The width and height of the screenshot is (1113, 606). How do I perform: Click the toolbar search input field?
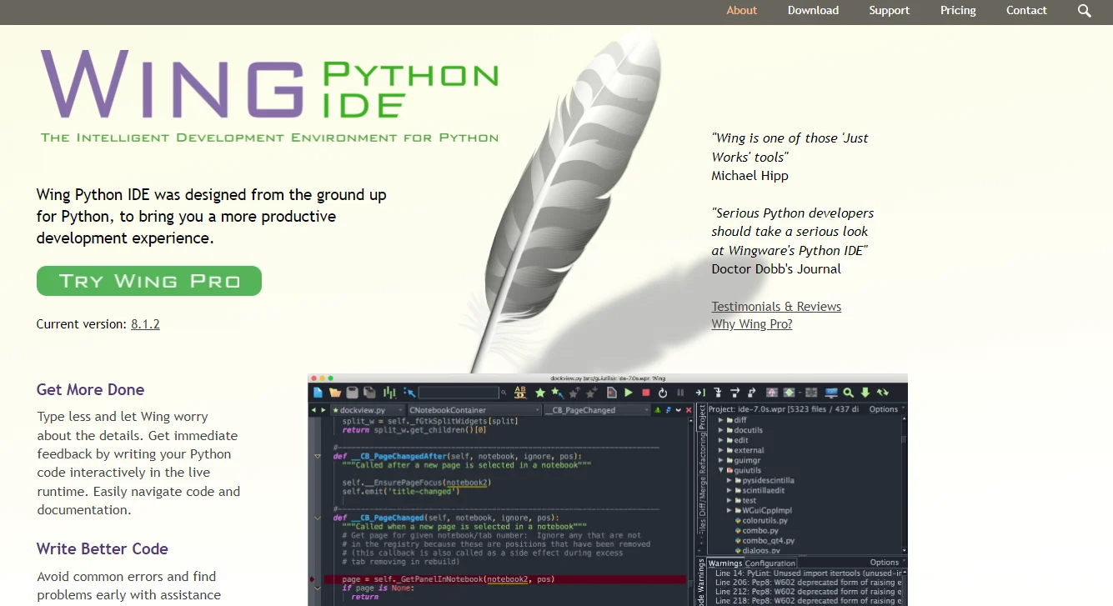coord(459,392)
